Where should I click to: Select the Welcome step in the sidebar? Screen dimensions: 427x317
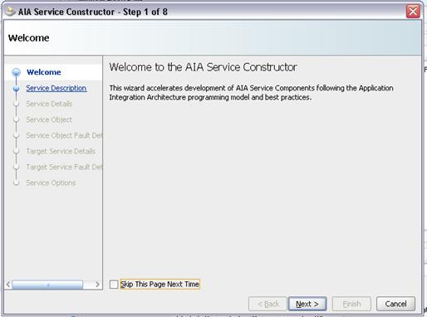pos(44,72)
